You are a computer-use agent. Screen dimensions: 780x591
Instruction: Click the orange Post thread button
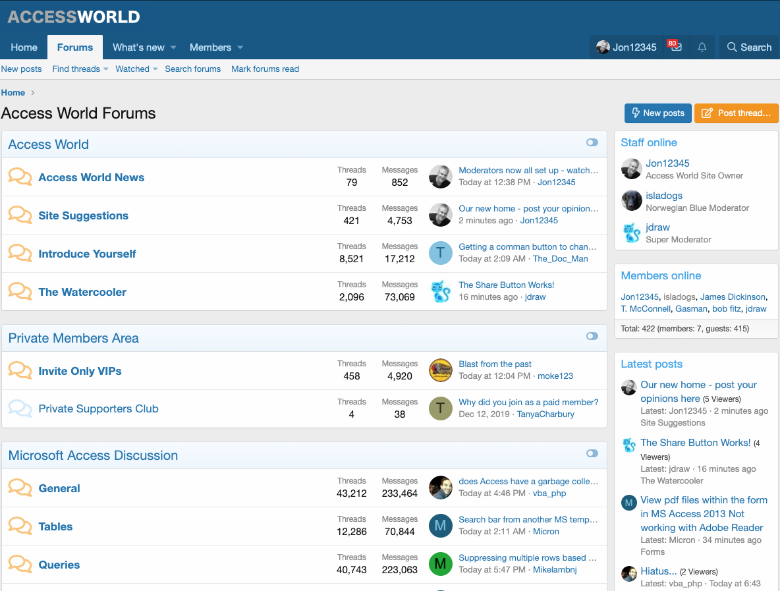(737, 113)
